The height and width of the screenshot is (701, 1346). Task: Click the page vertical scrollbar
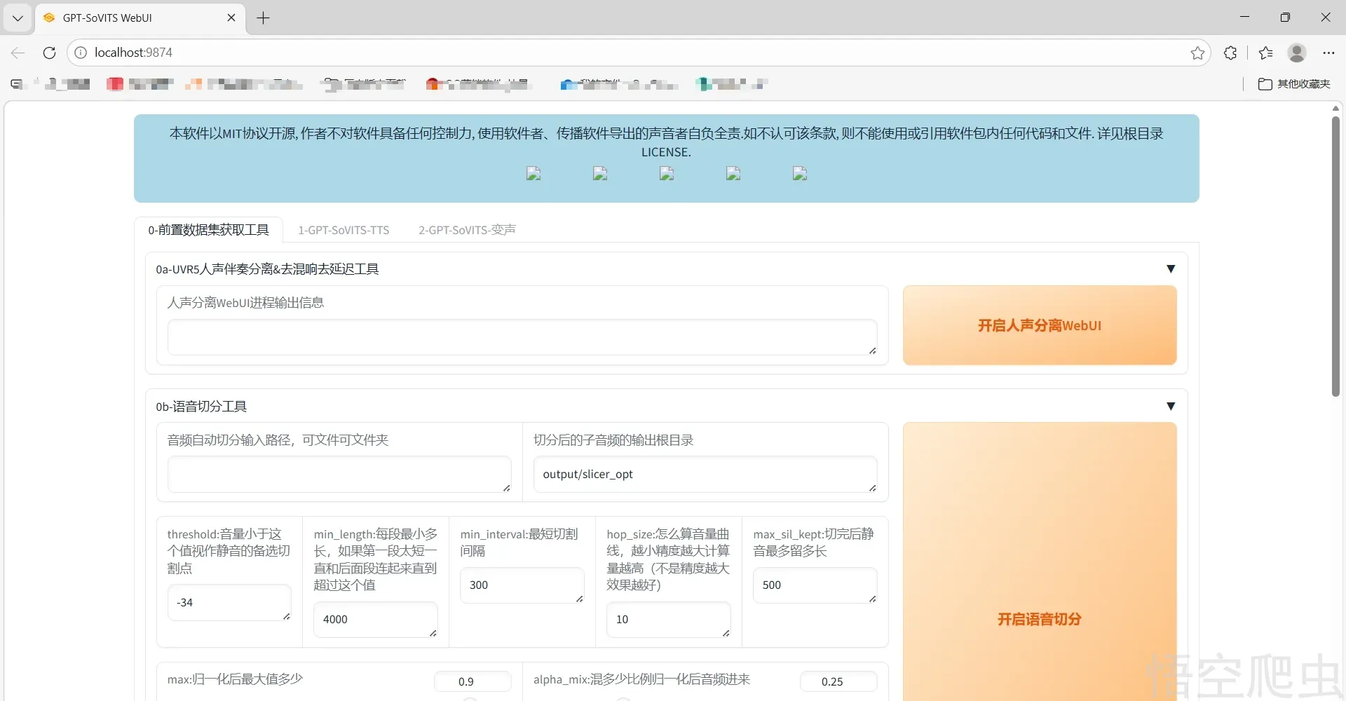click(1335, 256)
